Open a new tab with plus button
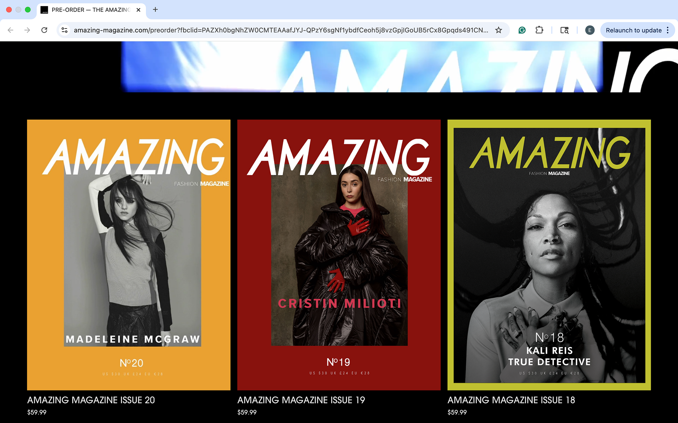Screen dimensions: 678x423 [x=155, y=10]
